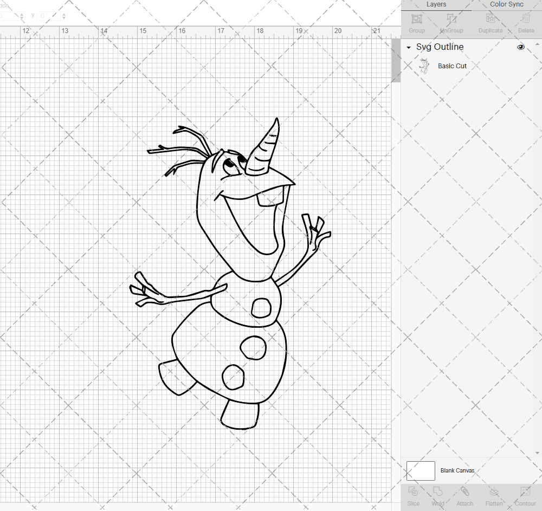Click the Group icon
This screenshot has height=511, width=542.
[416, 23]
